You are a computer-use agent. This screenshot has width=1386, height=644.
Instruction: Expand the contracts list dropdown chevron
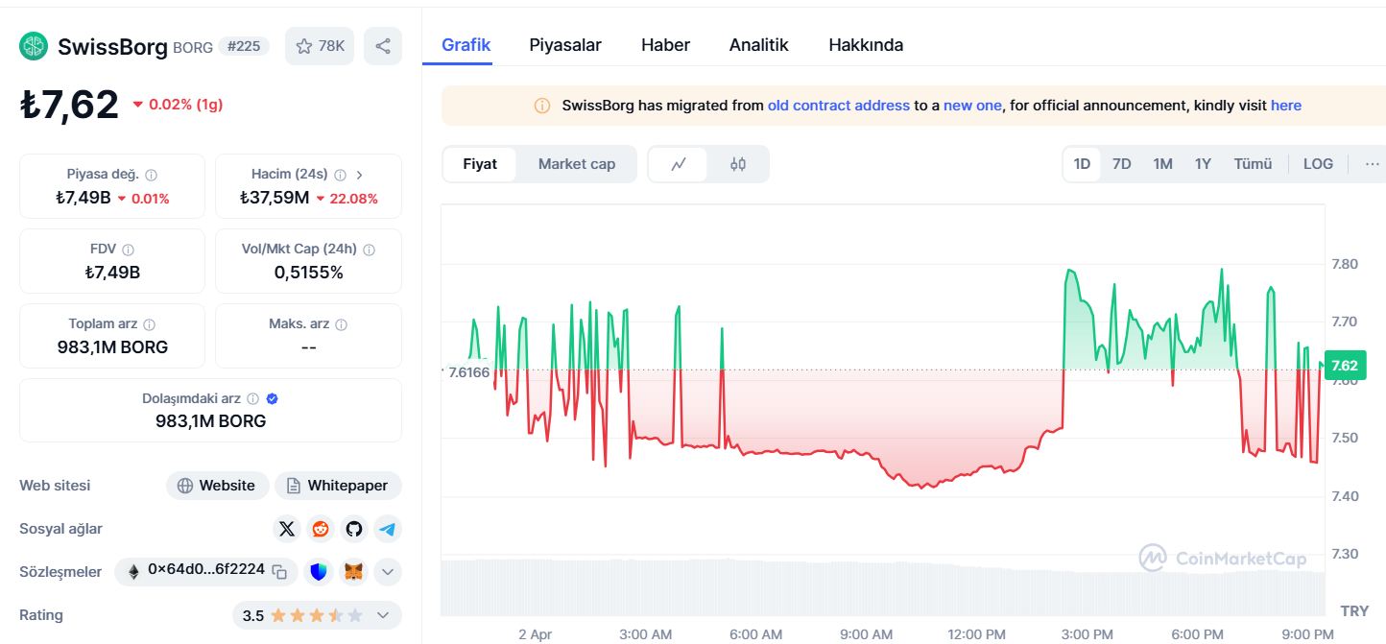(x=387, y=572)
